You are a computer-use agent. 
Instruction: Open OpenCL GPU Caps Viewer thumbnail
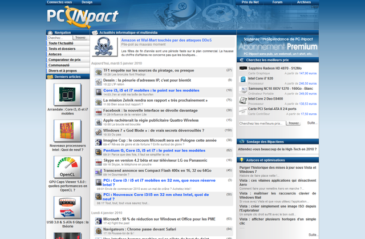pyautogui.click(x=67, y=167)
